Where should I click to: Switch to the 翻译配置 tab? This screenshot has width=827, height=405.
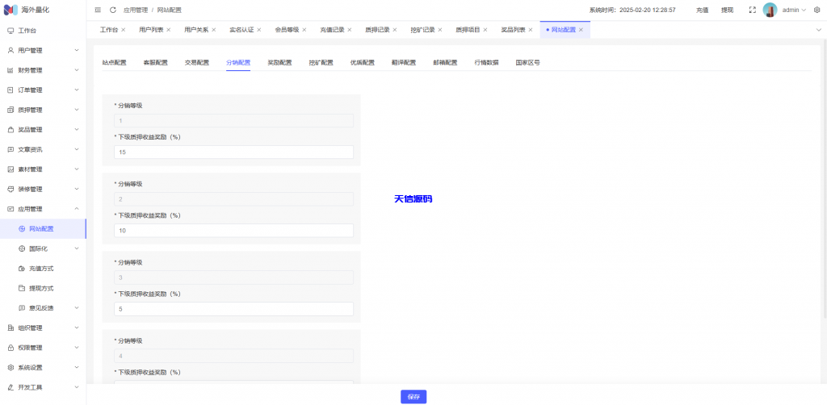tap(404, 63)
